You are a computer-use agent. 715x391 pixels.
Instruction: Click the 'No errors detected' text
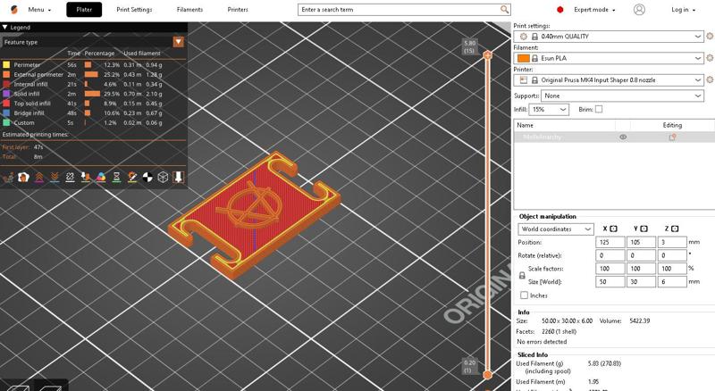click(x=542, y=342)
